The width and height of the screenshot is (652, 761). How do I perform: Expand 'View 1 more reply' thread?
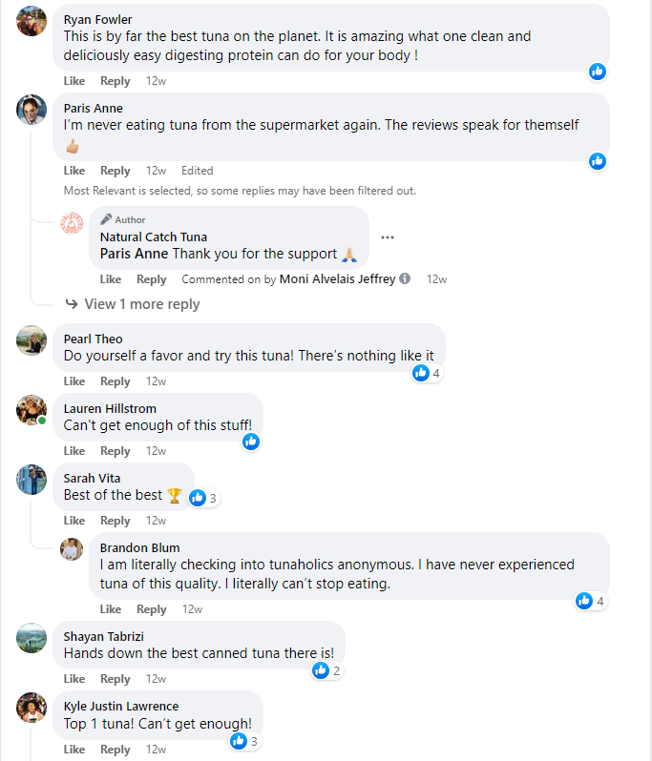click(133, 304)
